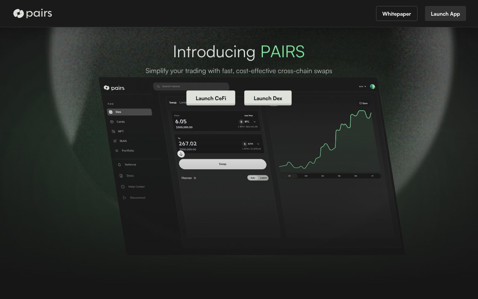Toggle the 1D chart timeframe
The height and width of the screenshot is (299, 478).
(289, 176)
